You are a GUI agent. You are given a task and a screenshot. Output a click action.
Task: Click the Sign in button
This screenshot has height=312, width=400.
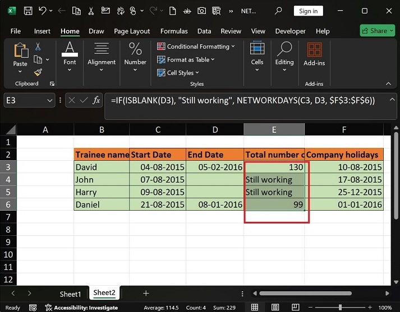coord(308,11)
